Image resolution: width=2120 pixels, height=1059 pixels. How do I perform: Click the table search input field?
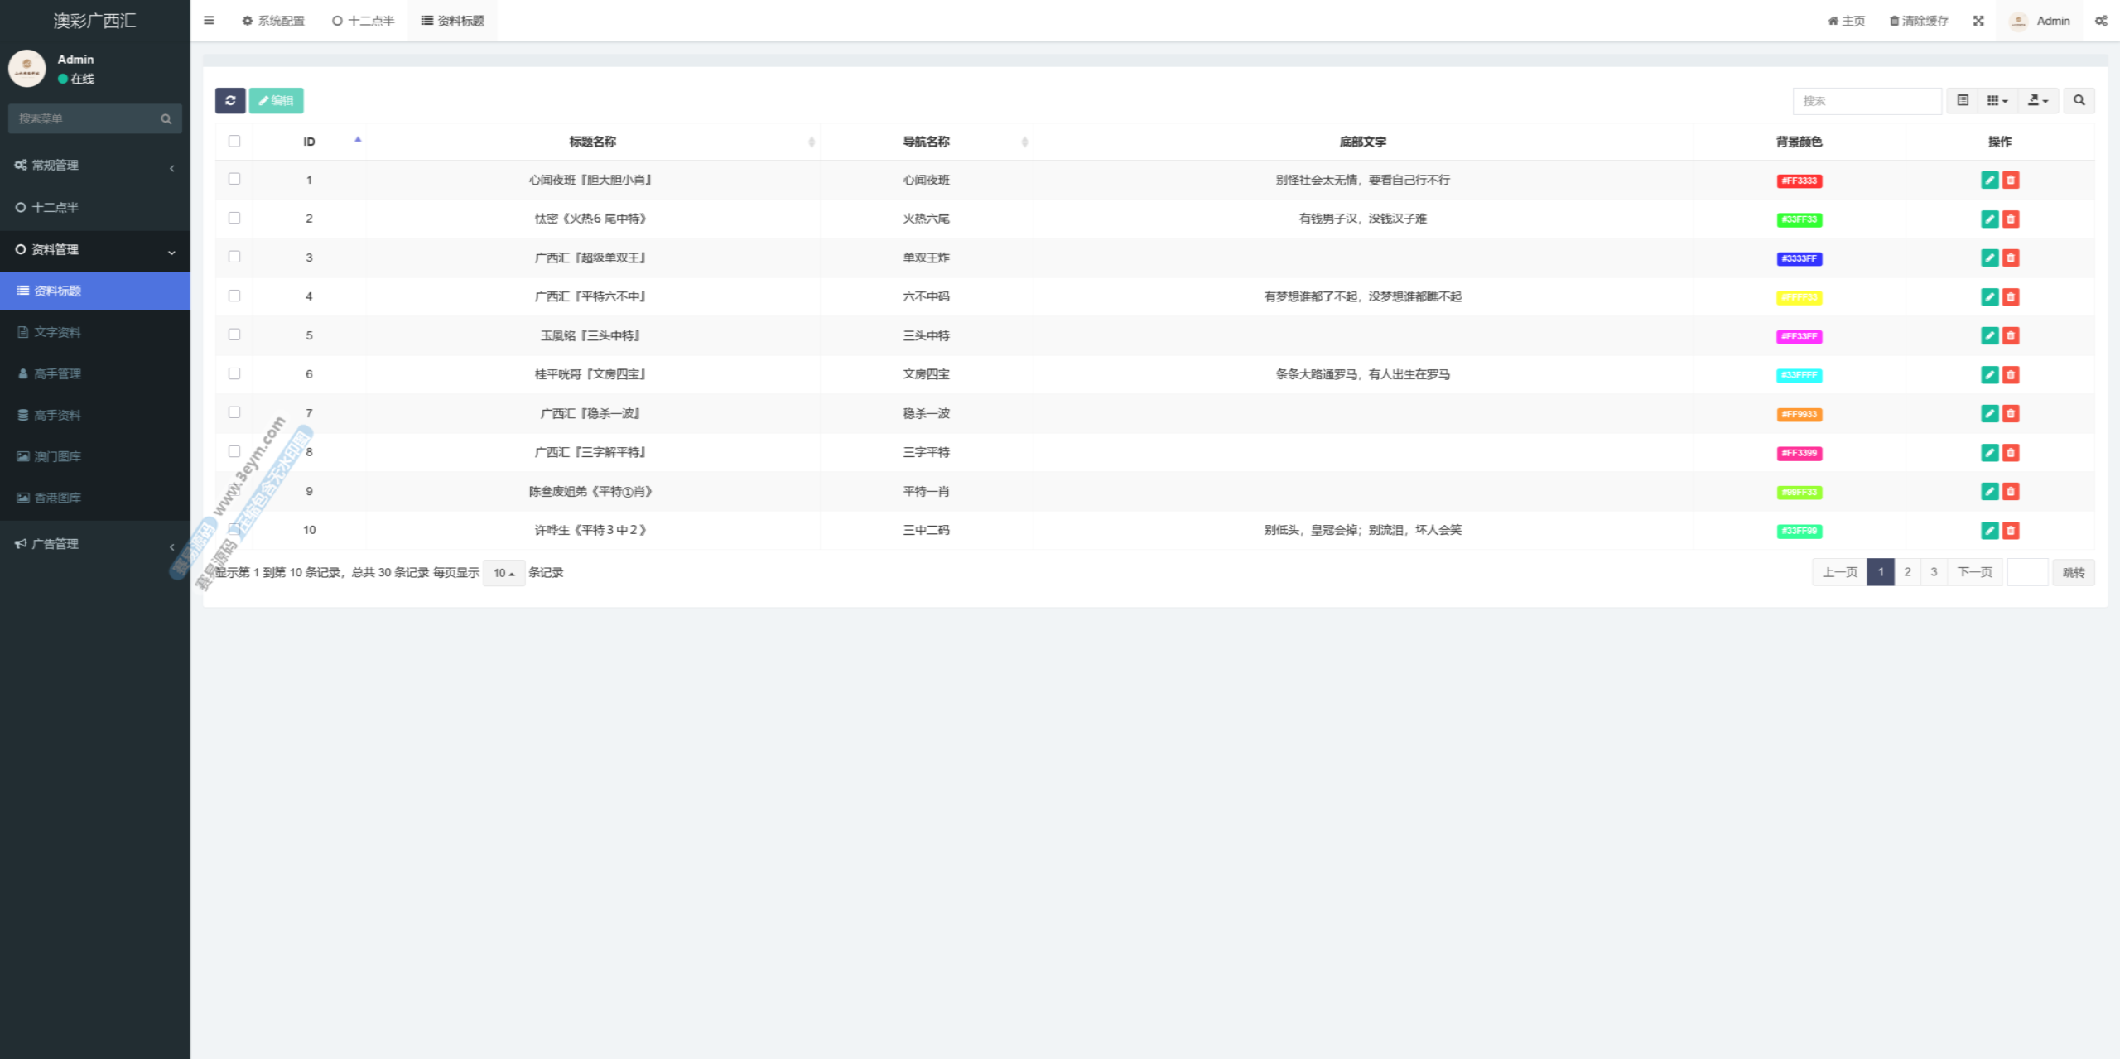point(1867,100)
